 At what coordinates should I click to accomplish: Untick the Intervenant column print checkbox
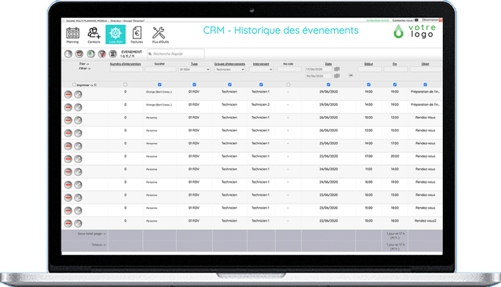(x=261, y=85)
